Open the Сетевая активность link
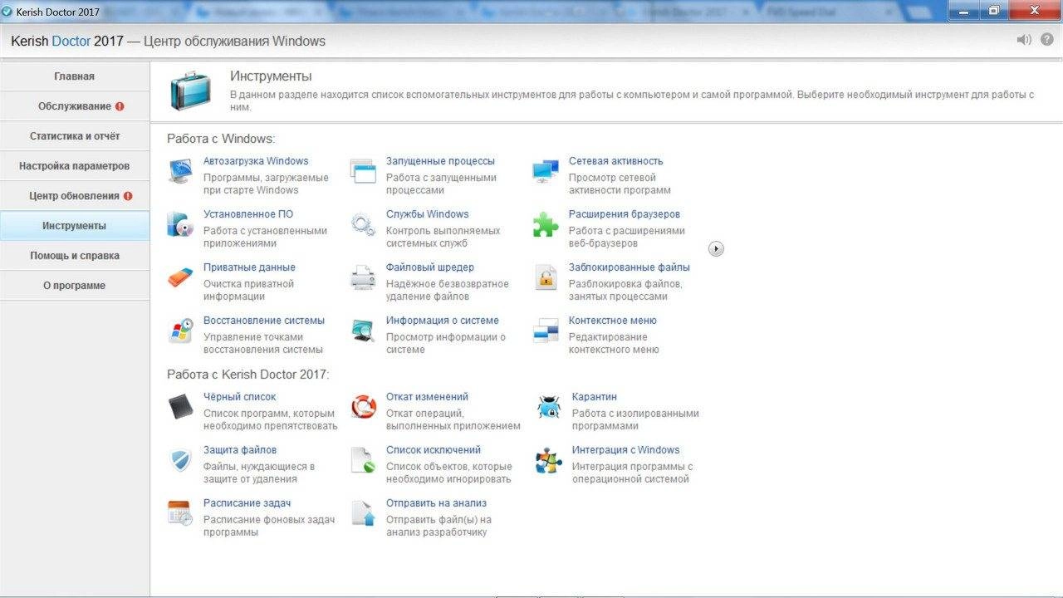Screen dimensions: 1063x598 [615, 161]
